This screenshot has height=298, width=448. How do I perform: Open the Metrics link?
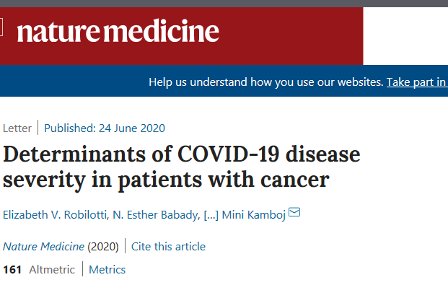(107, 270)
